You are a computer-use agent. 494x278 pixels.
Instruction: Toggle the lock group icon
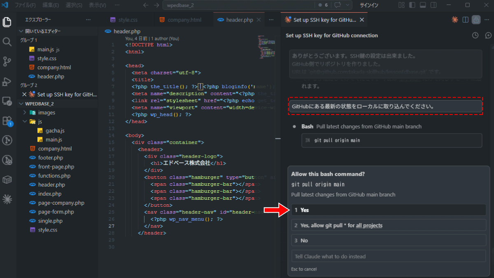pos(476,20)
